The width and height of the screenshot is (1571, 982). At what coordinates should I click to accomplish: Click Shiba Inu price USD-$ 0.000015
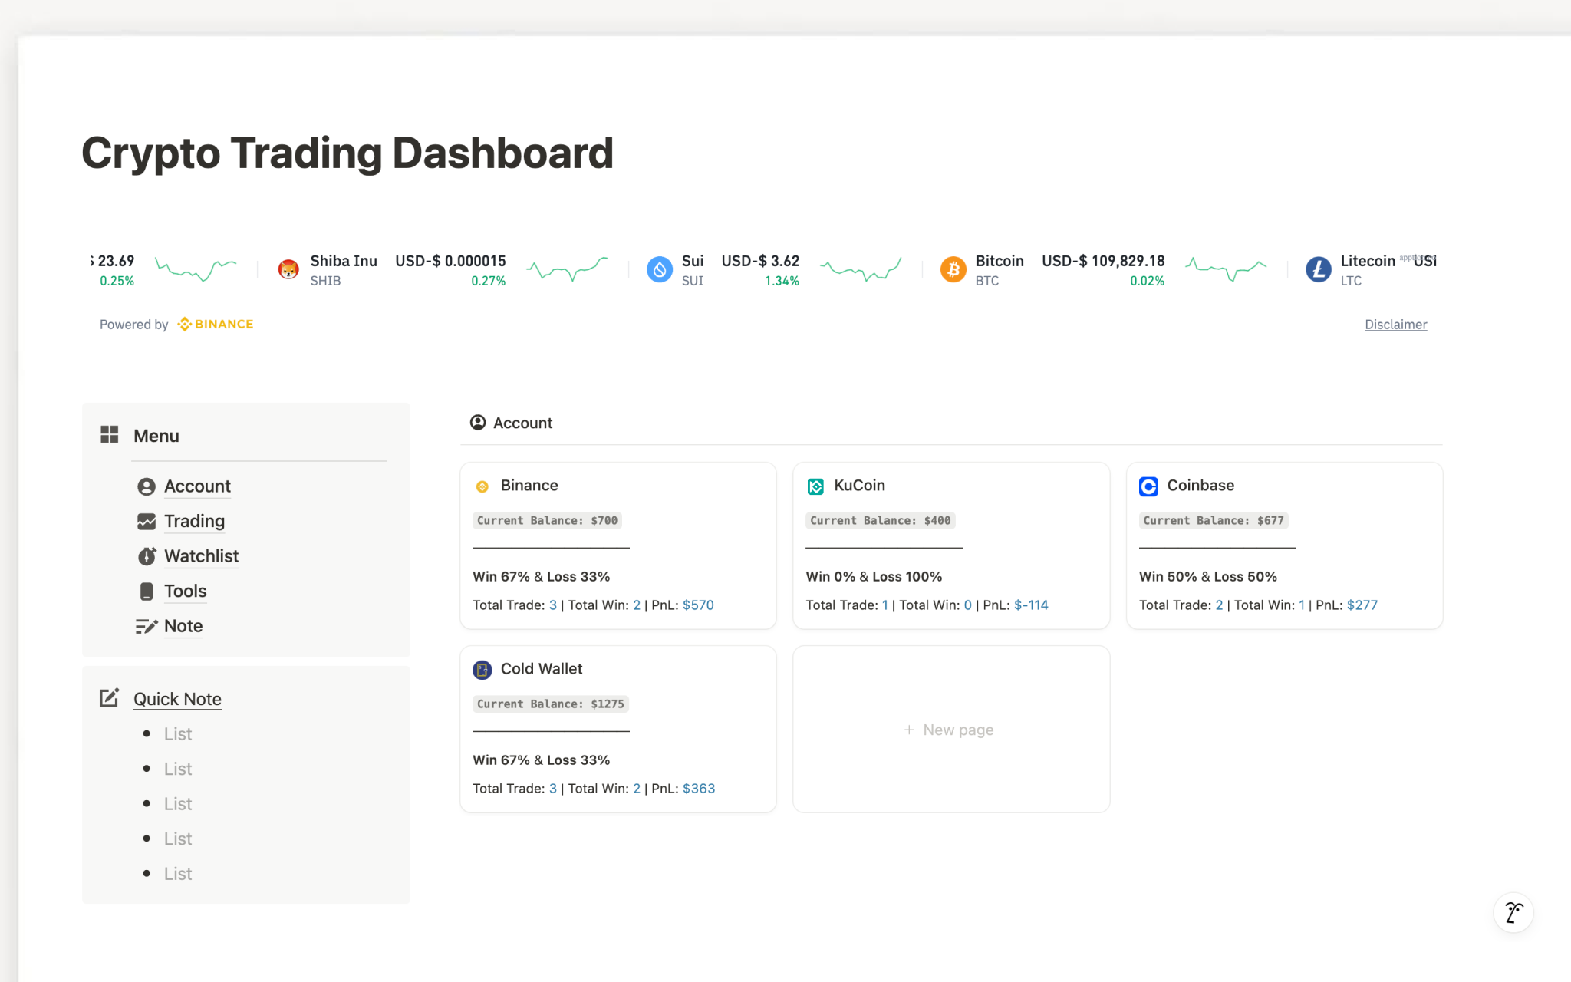[450, 261]
